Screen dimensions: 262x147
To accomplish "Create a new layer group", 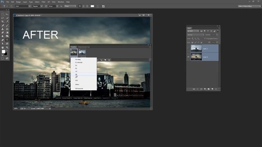I will 208,89.
